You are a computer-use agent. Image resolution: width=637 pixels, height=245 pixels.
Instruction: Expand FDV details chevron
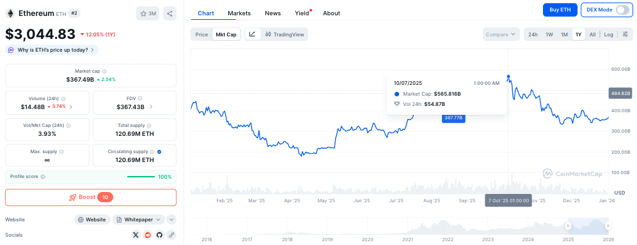[x=151, y=107]
